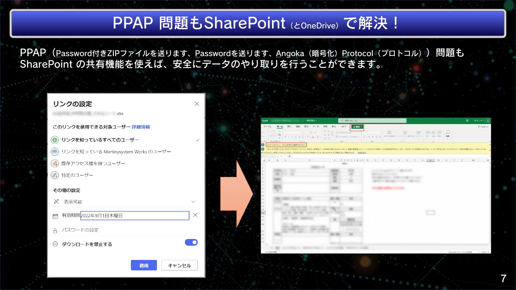Click the select-all corner in Excel grid

pyautogui.click(x=264, y=160)
